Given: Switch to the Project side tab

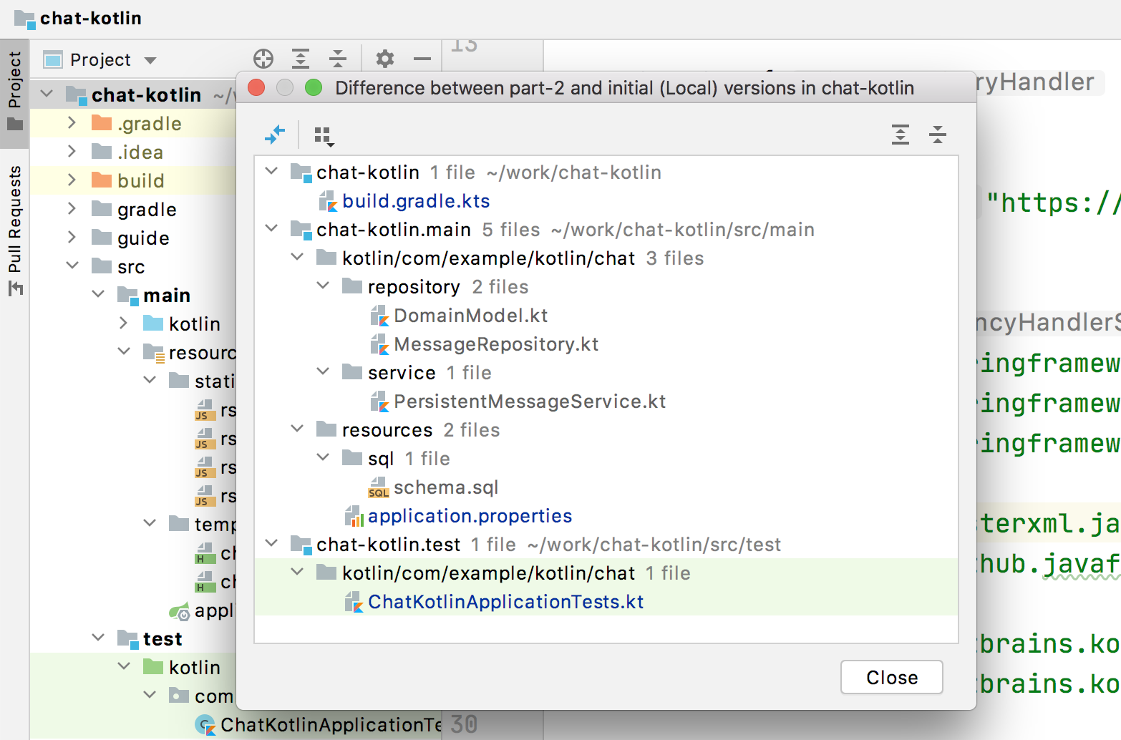Looking at the screenshot, I should pos(14,89).
